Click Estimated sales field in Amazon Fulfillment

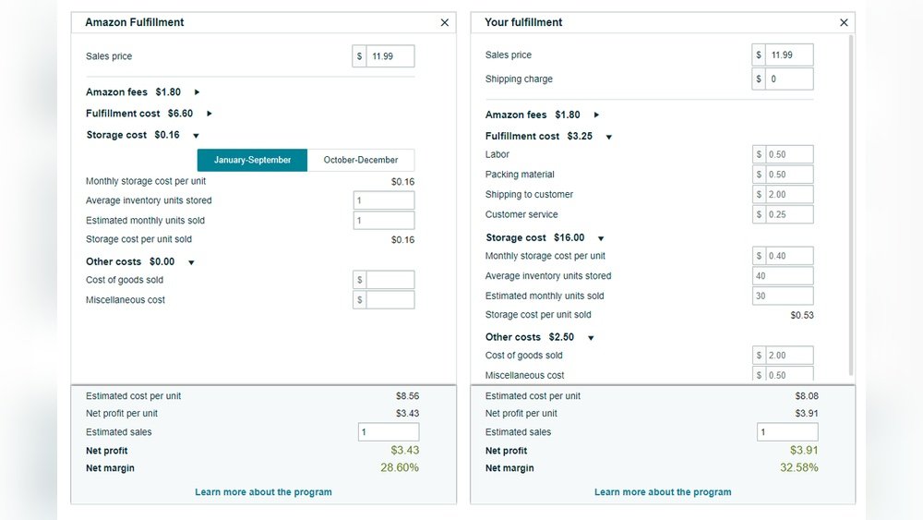[389, 431]
